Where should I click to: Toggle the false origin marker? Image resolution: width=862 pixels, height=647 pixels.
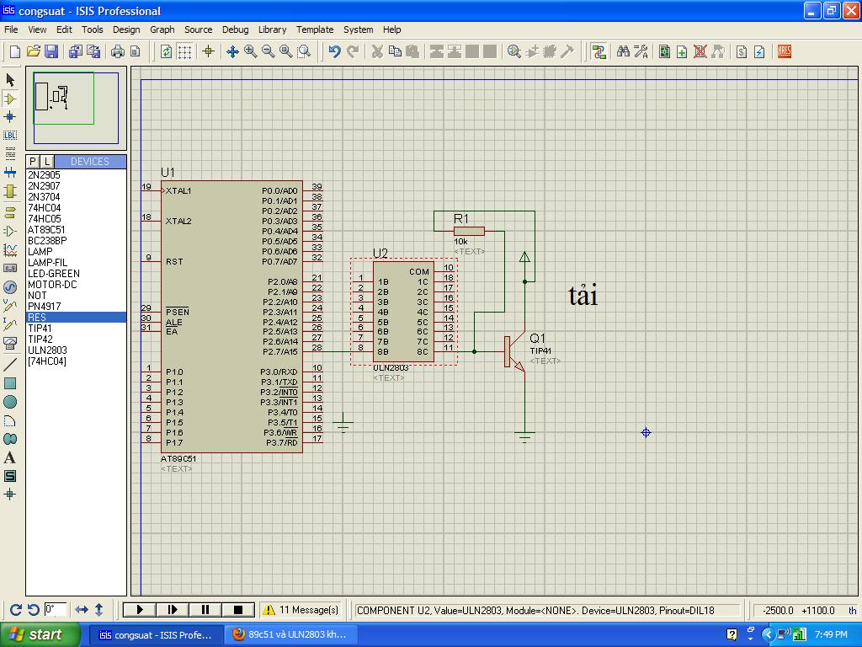(208, 51)
